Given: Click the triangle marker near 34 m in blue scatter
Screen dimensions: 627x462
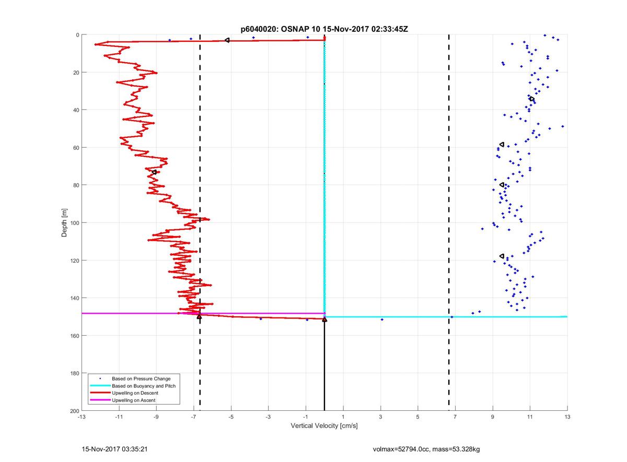Looking at the screenshot, I should (x=532, y=99).
